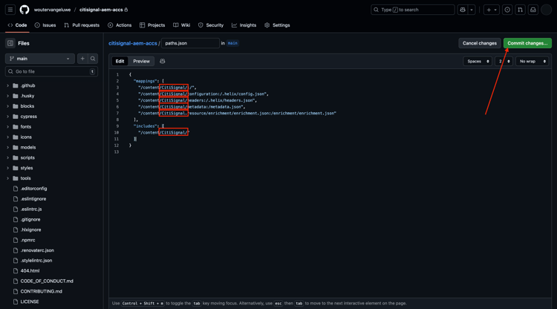Image resolution: width=557 pixels, height=309 pixels.
Task: Open the Insights tab
Action: point(244,25)
